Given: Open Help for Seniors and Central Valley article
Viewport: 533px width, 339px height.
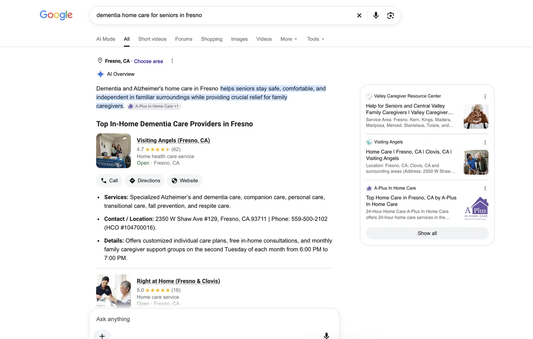Looking at the screenshot, I should 410,109.
